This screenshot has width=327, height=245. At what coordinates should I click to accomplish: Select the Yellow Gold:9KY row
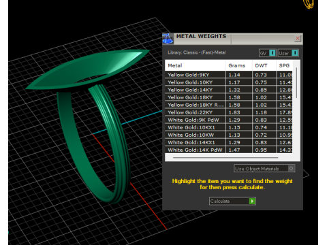click(229, 75)
